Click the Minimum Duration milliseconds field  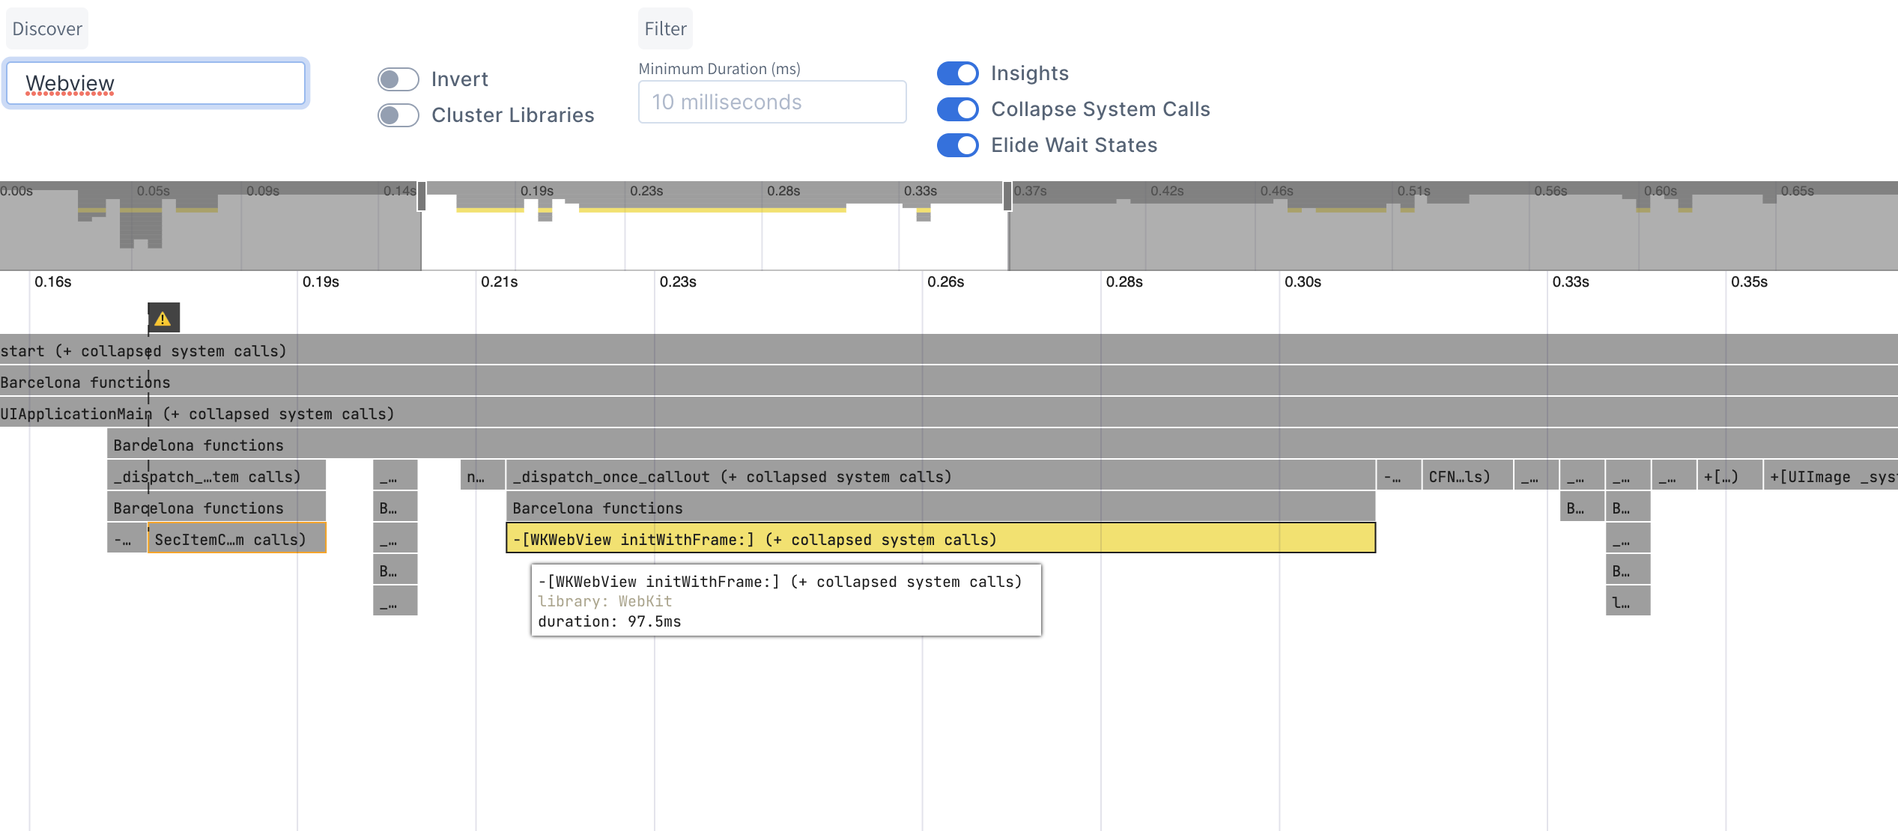(x=771, y=102)
